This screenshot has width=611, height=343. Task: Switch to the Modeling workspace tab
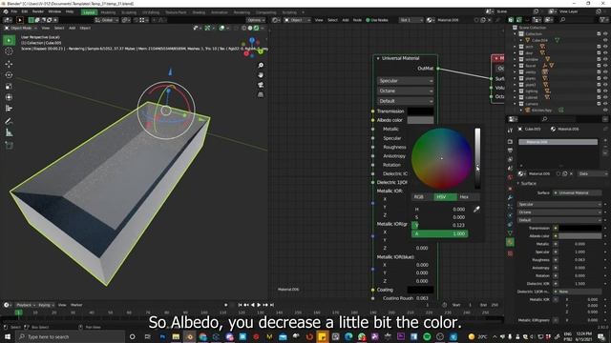coord(108,12)
